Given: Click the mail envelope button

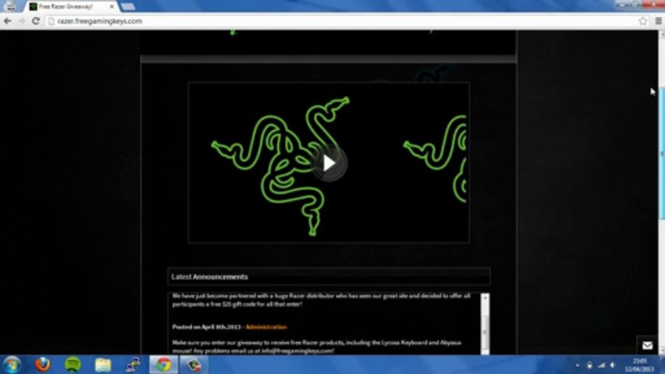Looking at the screenshot, I should tap(647, 345).
